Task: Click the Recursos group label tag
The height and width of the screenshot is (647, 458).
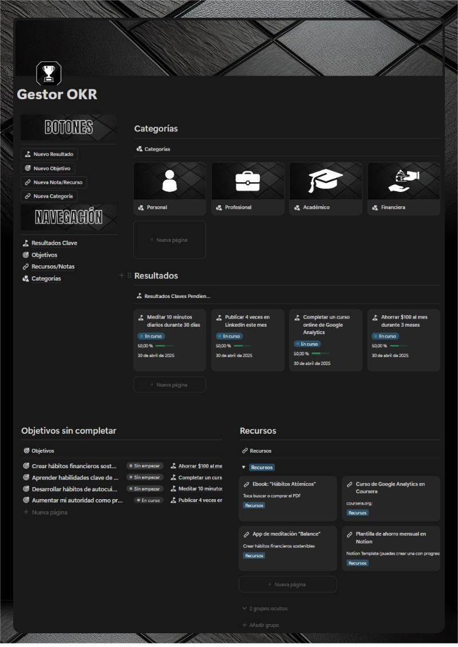Action: click(x=262, y=468)
